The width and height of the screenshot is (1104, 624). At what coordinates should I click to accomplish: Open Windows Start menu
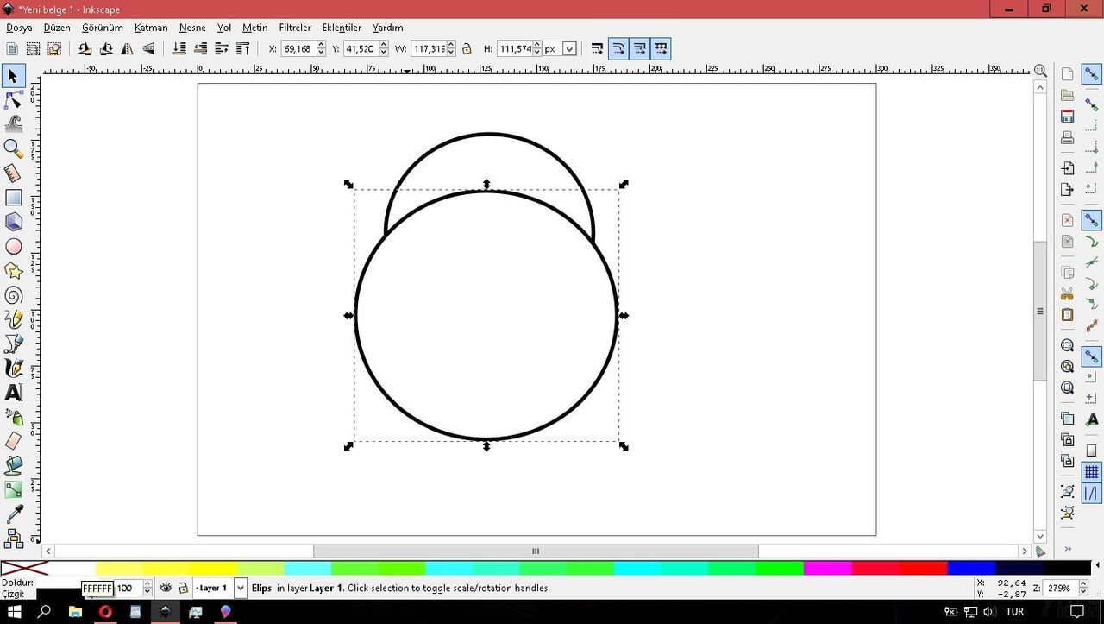coord(15,612)
